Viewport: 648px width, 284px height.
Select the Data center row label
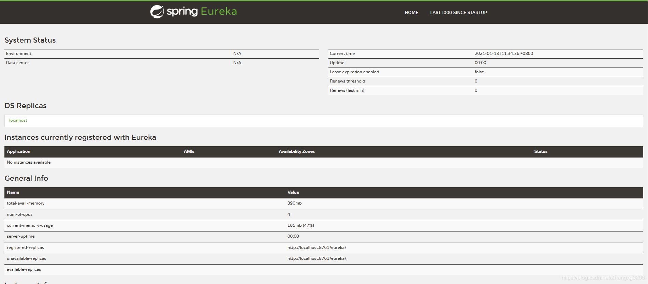[17, 63]
